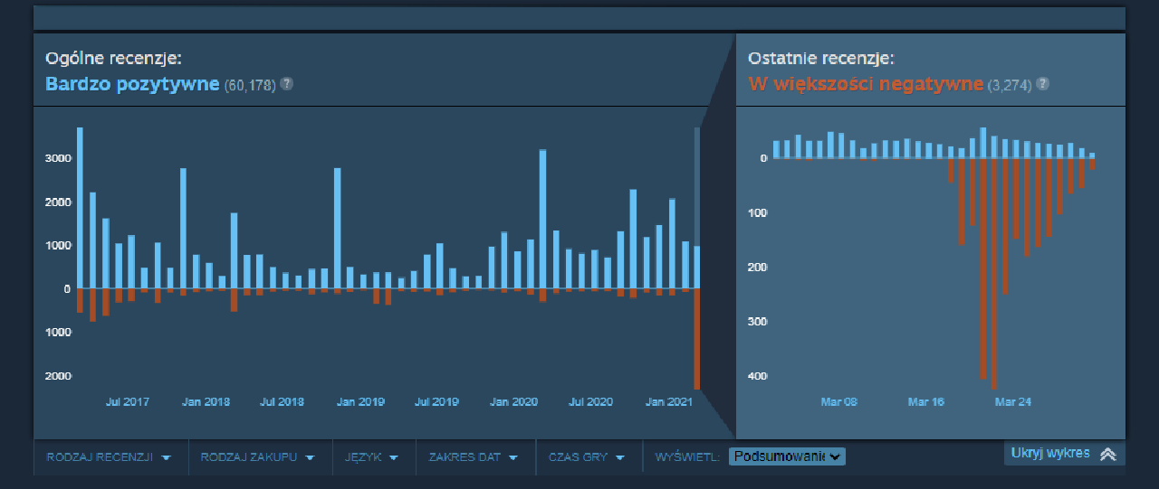Screen dimensions: 1159x489
Task: Open the Podsumowanie display combo box
Action: pyautogui.click(x=786, y=456)
